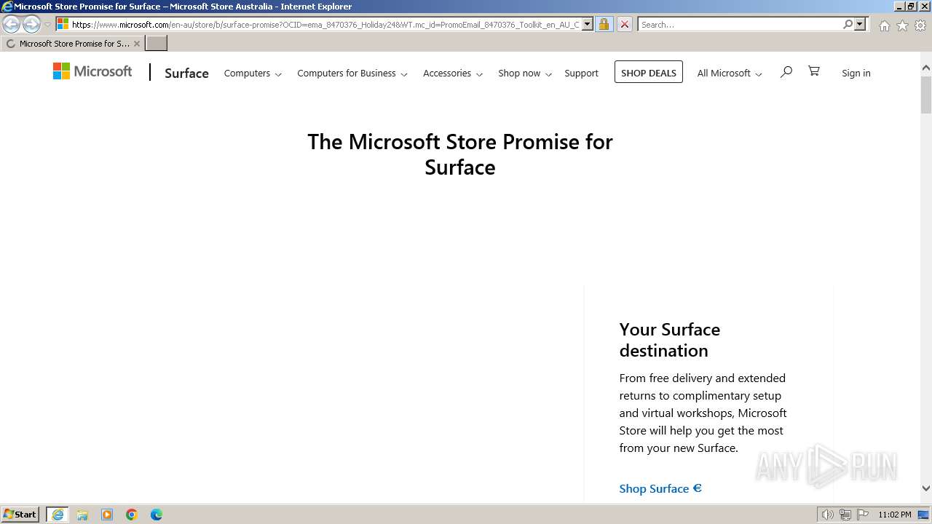The width and height of the screenshot is (932, 524).
Task: Click the IE Home icon
Action: [884, 25]
